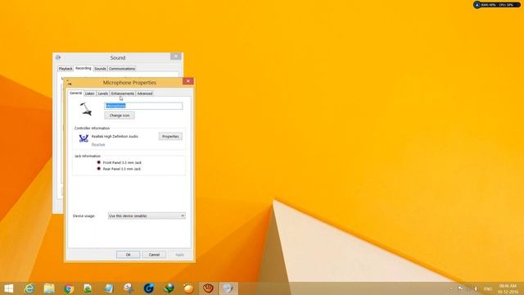Open the pin-shaped taskbar icon
The width and height of the screenshot is (524, 295).
(129, 288)
